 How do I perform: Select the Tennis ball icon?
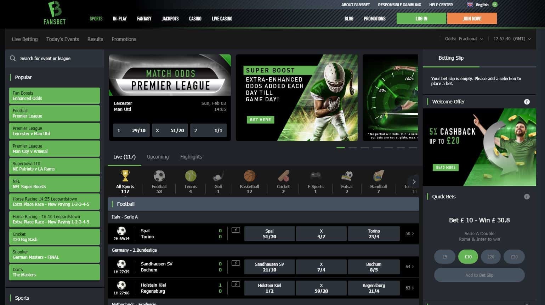click(x=191, y=175)
